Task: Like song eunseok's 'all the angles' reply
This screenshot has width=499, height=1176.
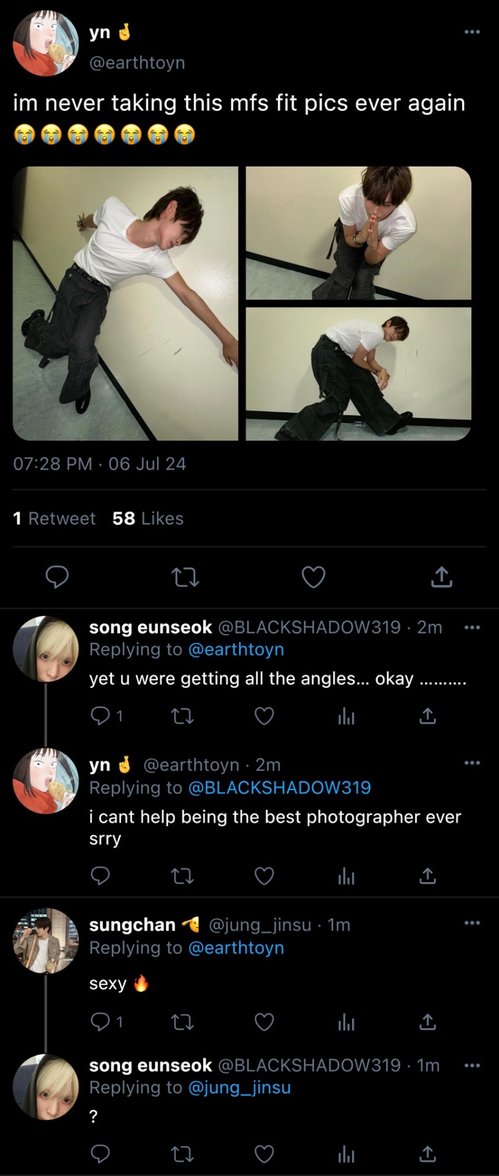Action: [x=264, y=715]
